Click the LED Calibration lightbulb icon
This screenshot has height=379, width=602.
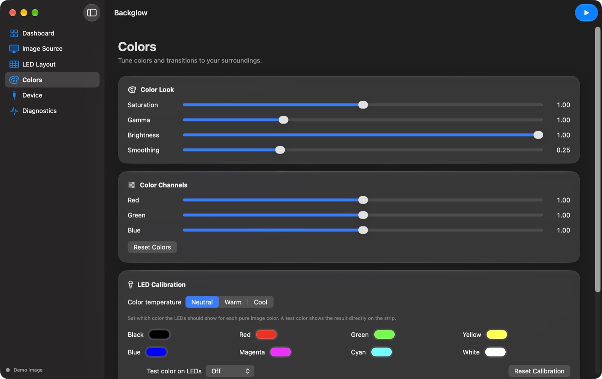pos(131,284)
